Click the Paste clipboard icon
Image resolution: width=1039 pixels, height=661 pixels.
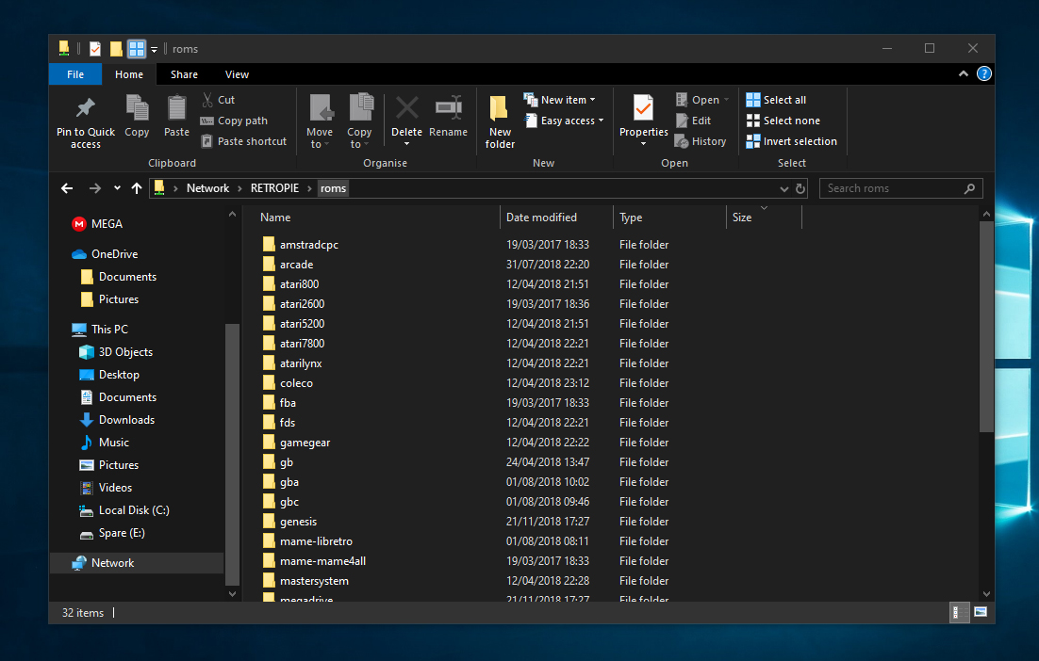(177, 108)
